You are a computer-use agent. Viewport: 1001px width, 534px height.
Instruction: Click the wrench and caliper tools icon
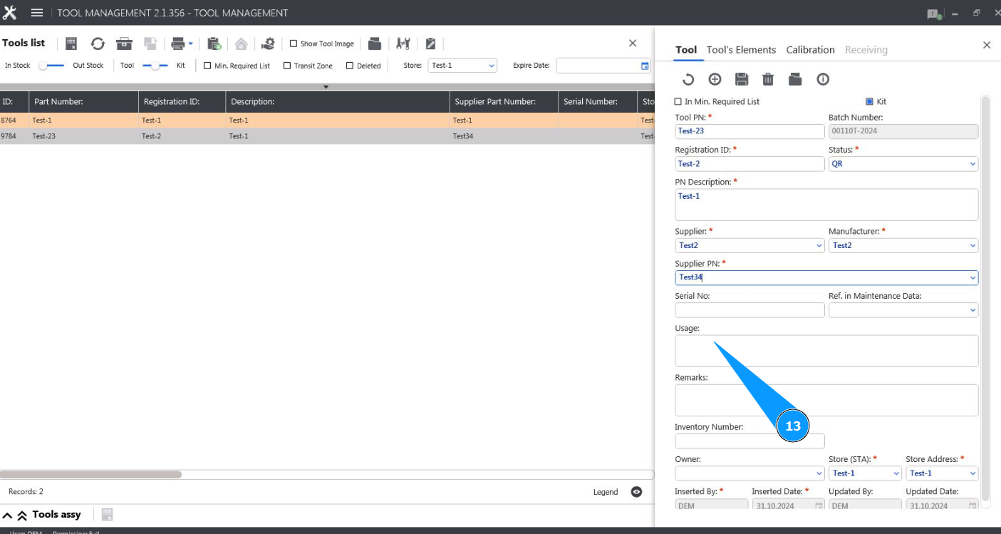coord(403,43)
